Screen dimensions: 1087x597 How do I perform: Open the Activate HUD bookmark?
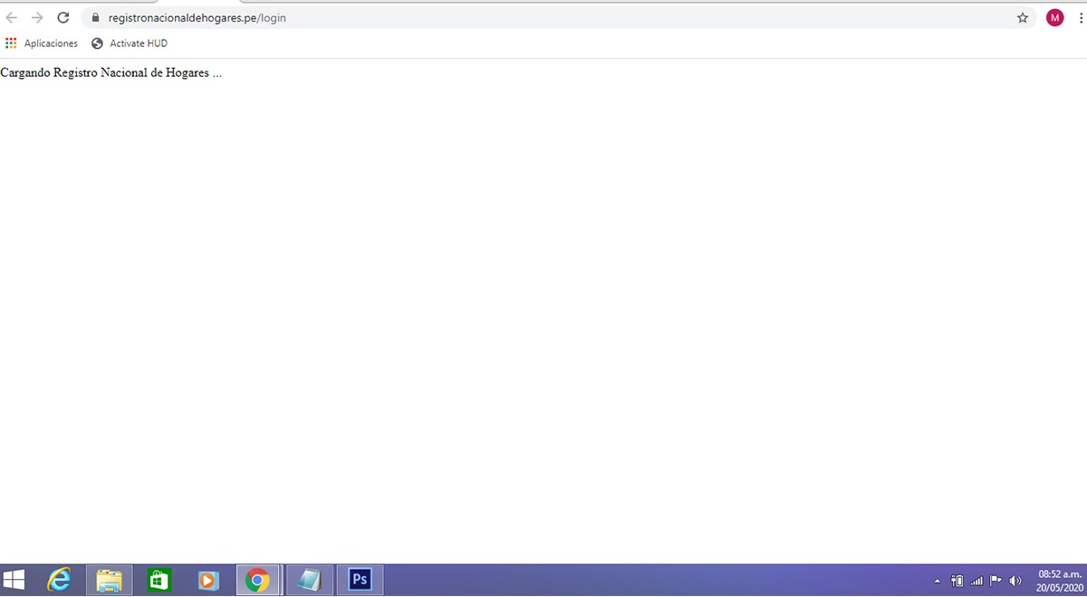pyautogui.click(x=130, y=43)
